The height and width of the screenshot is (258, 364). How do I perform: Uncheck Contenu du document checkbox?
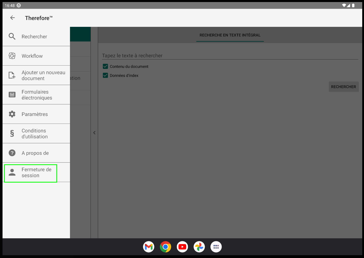pos(105,66)
